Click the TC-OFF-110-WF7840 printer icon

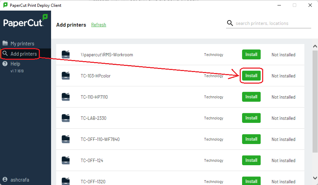click(65, 139)
